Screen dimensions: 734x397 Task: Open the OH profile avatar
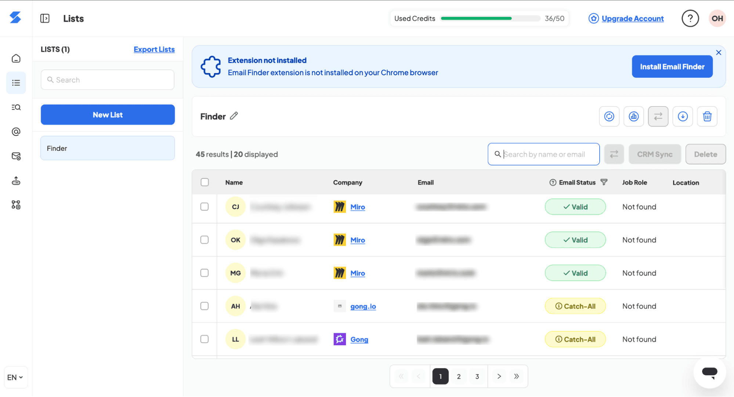(717, 18)
